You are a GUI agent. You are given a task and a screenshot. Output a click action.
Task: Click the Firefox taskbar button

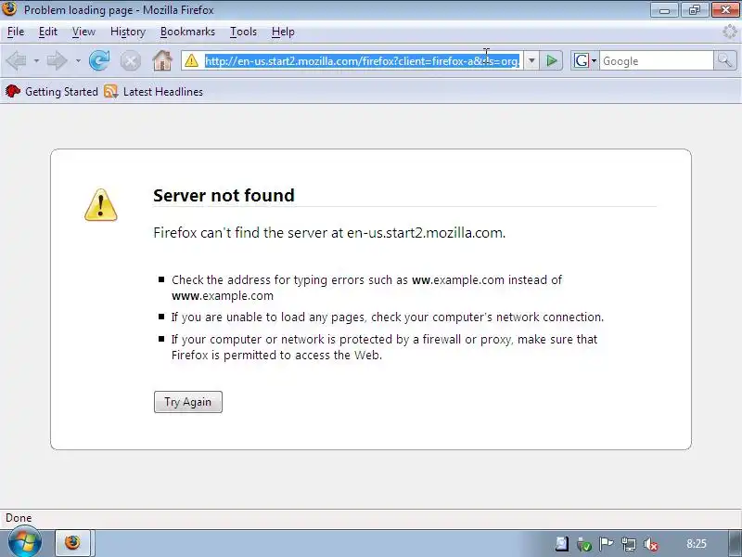[x=75, y=543]
